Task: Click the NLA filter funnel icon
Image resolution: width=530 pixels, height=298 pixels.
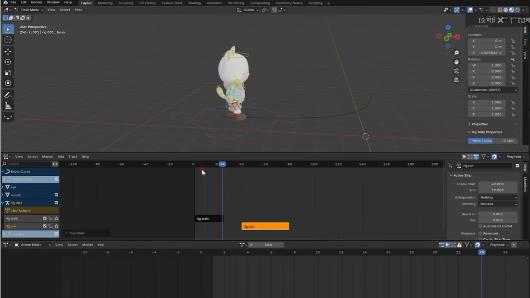Action: tap(484, 156)
